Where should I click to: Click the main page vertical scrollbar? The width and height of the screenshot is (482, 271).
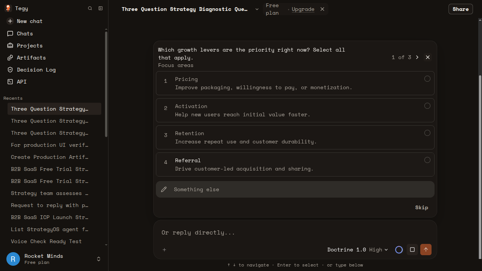tap(480, 167)
